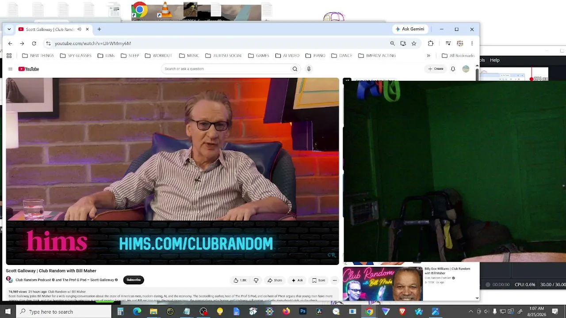This screenshot has height=318, width=566.
Task: Click the Bill Maher video player
Action: click(172, 171)
